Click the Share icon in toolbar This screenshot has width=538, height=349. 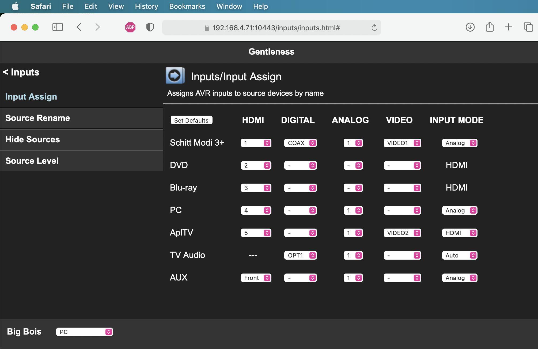click(x=490, y=27)
